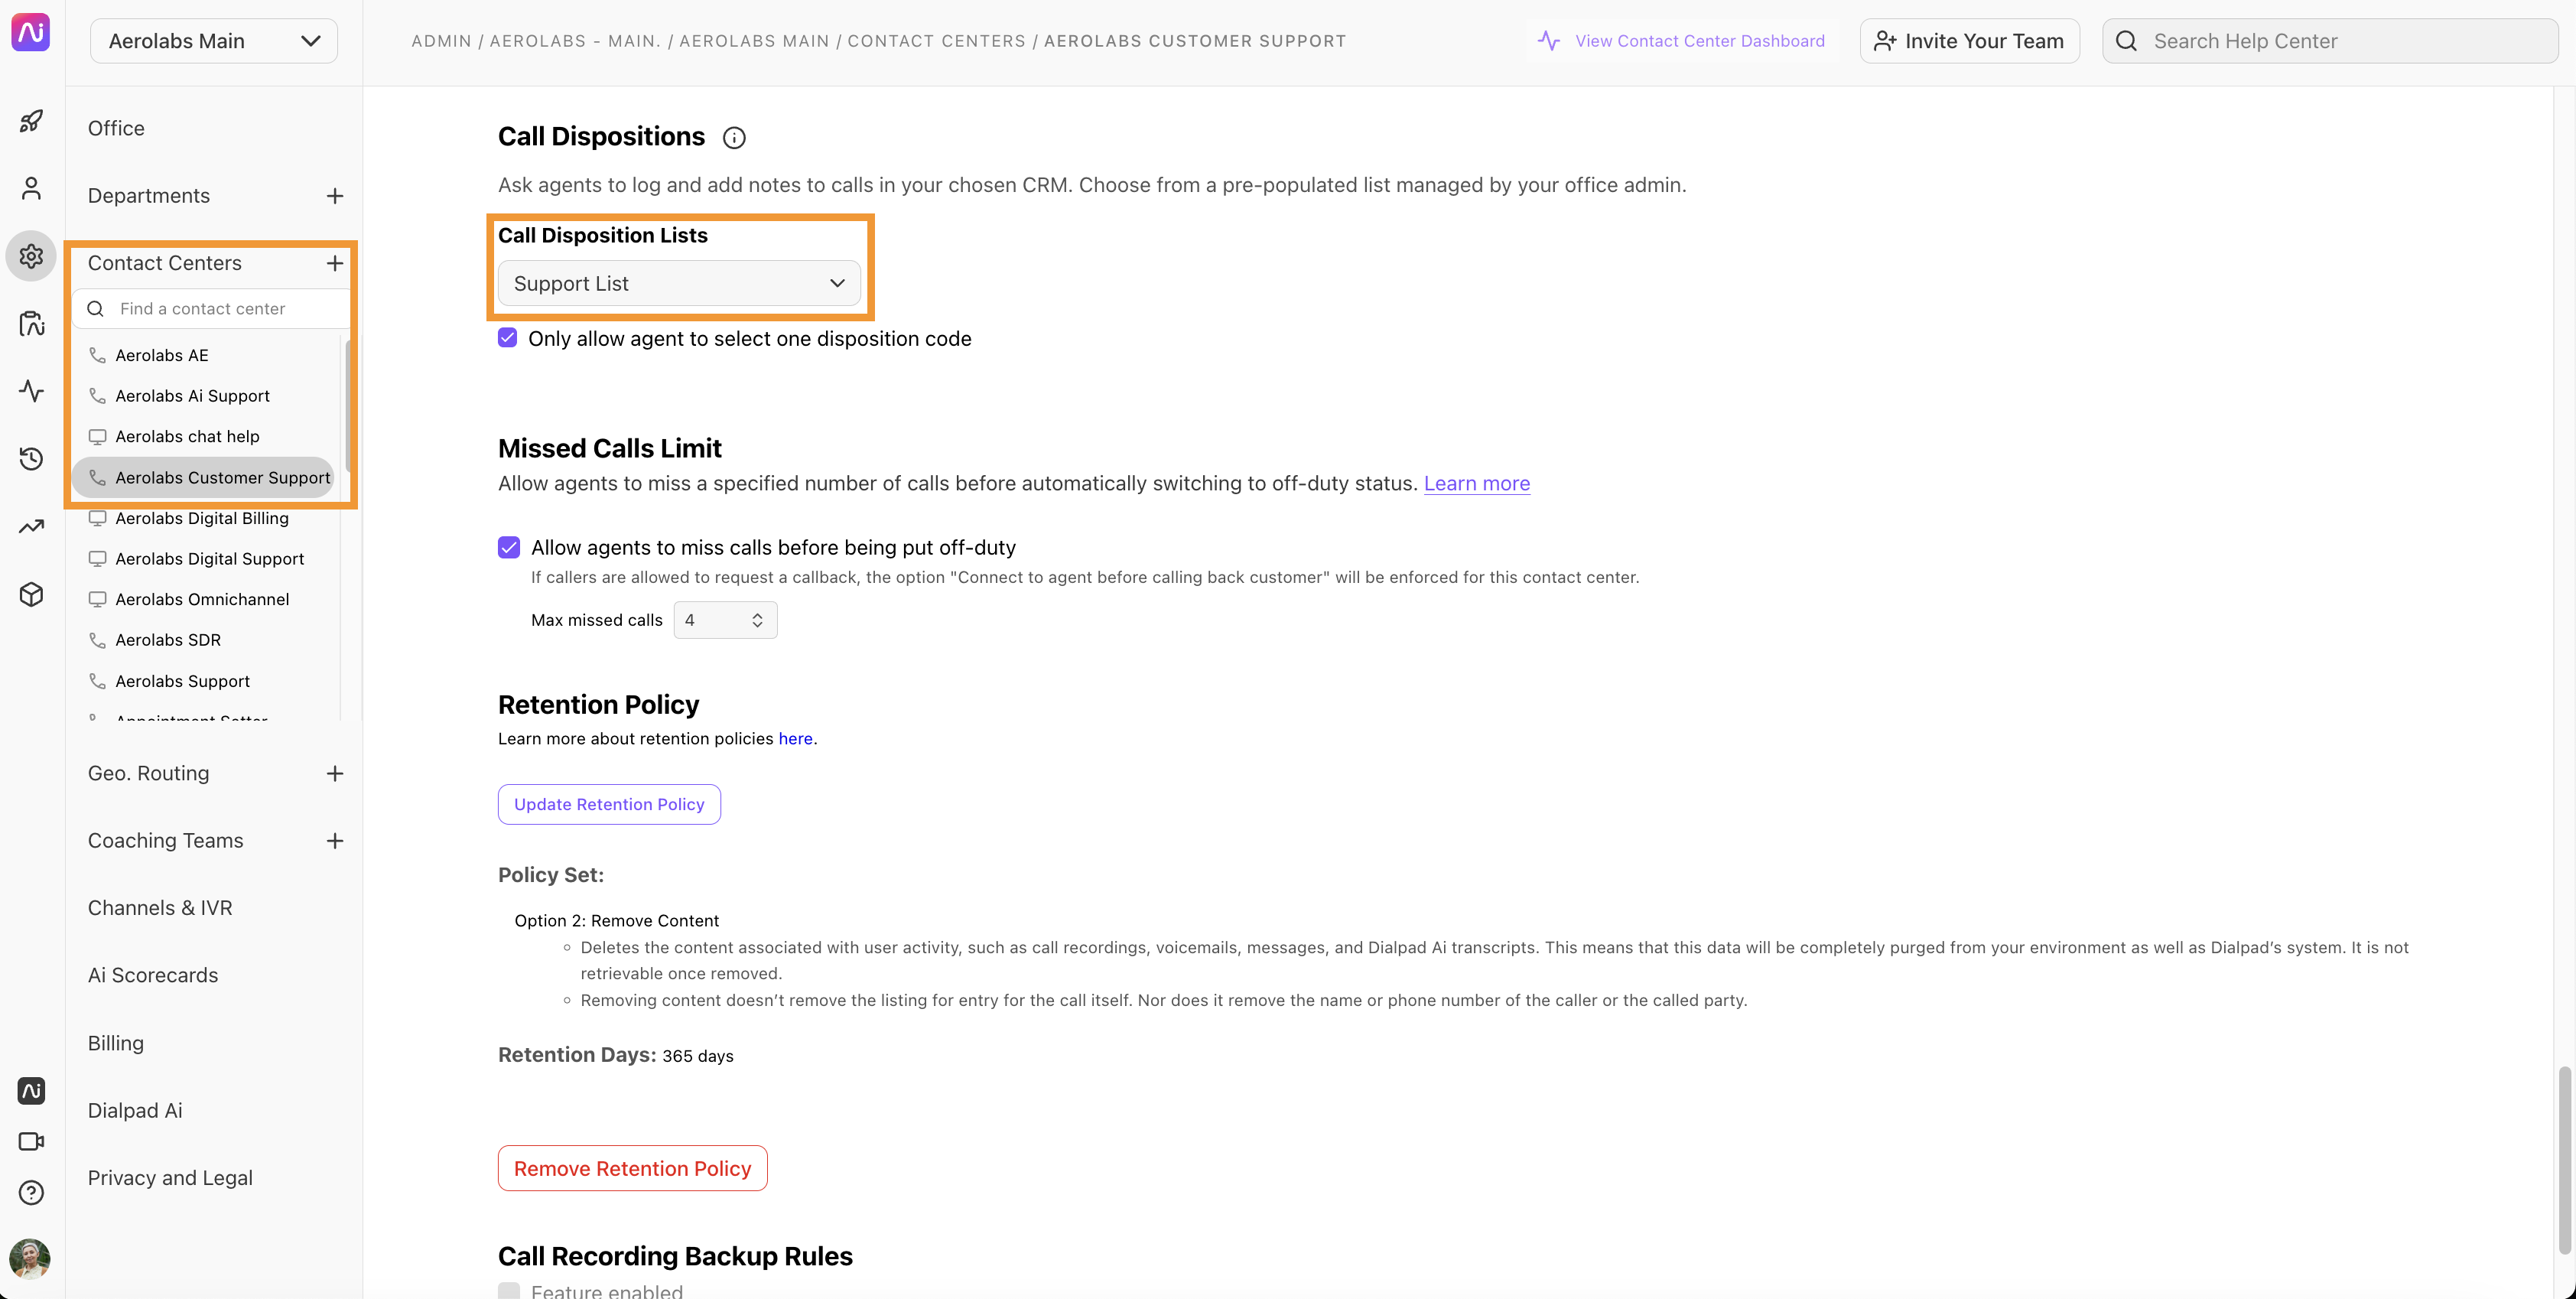Open the Call Disposition Lists dropdown
This screenshot has height=1299, width=2576.
tap(678, 283)
